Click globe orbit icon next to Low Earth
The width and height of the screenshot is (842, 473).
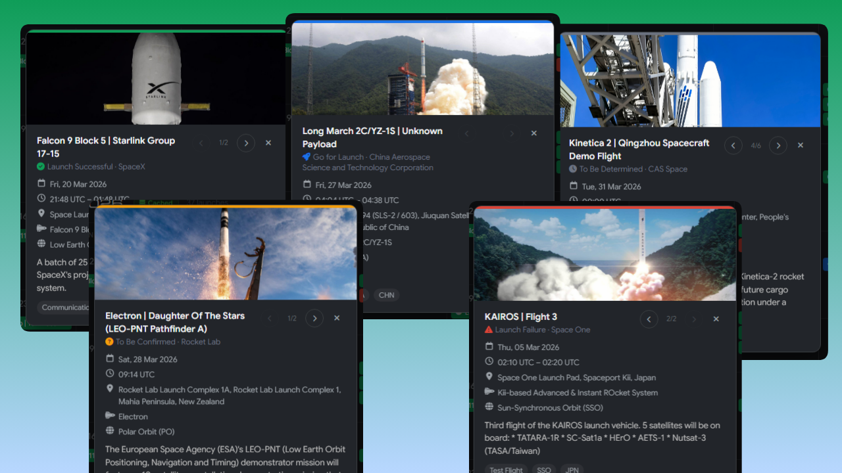point(41,244)
